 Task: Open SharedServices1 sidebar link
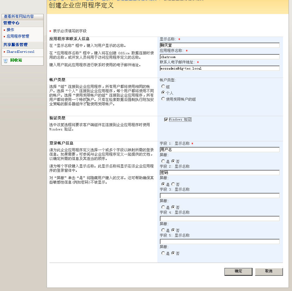[21, 52]
